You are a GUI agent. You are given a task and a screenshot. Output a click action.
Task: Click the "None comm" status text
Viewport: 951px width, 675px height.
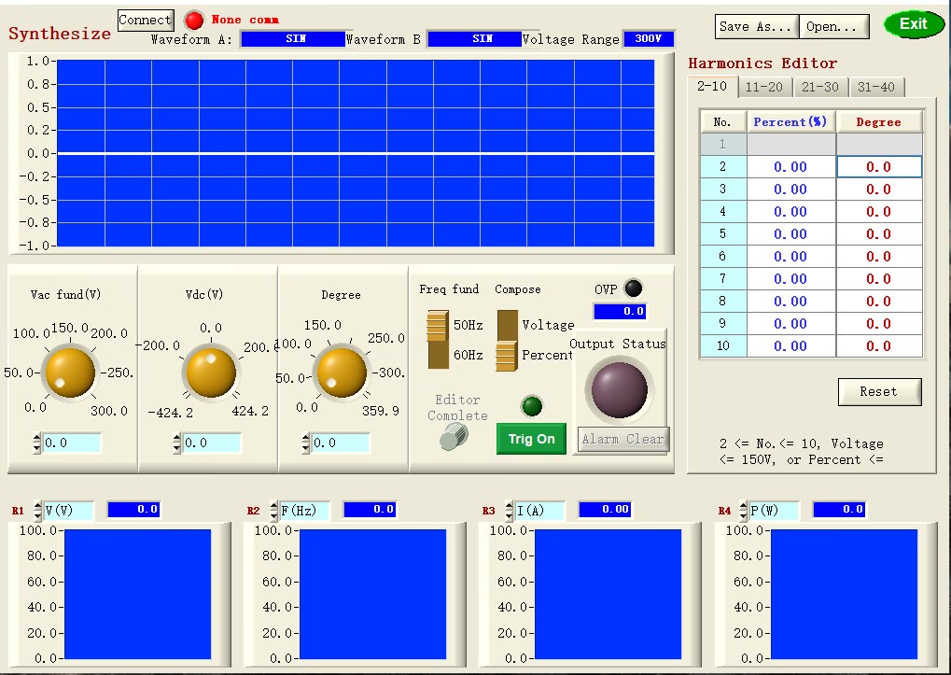coord(245,20)
